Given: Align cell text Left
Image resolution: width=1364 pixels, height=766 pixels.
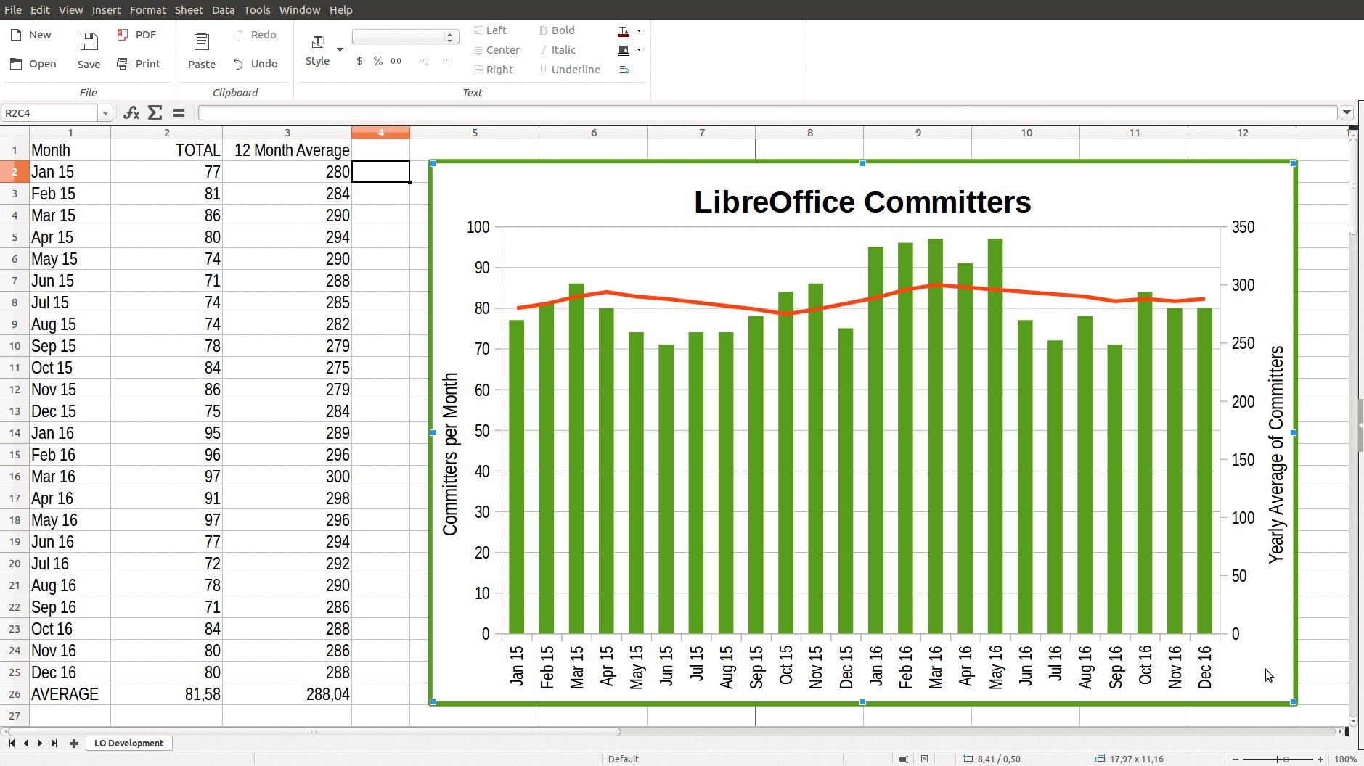Looking at the screenshot, I should [491, 30].
